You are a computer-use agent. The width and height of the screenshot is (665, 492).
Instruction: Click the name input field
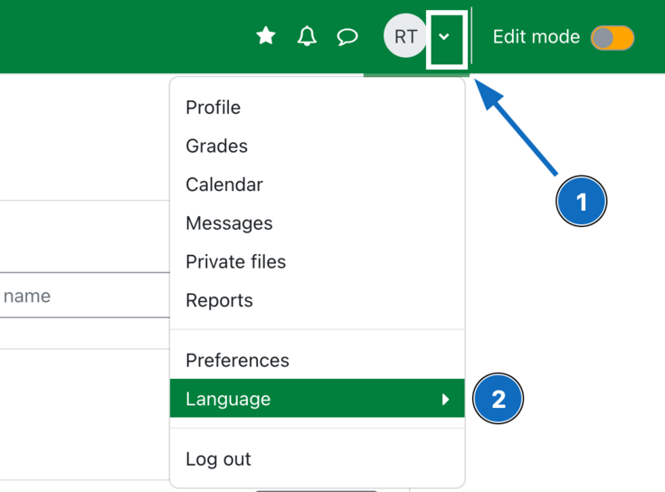pos(85,296)
